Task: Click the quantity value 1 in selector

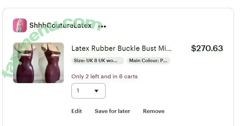Action: [78, 91]
